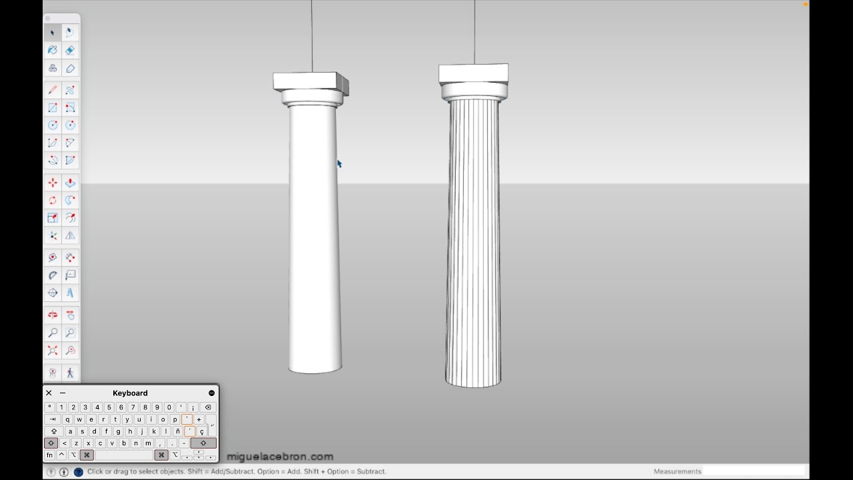Click the Zoom Extents tool
Screen dimensions: 853x480
click(x=53, y=350)
